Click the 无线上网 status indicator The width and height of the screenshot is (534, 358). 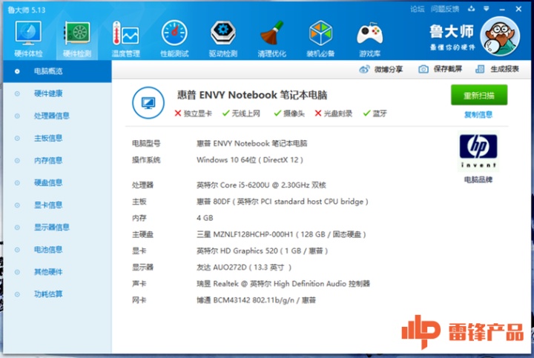tap(241, 113)
